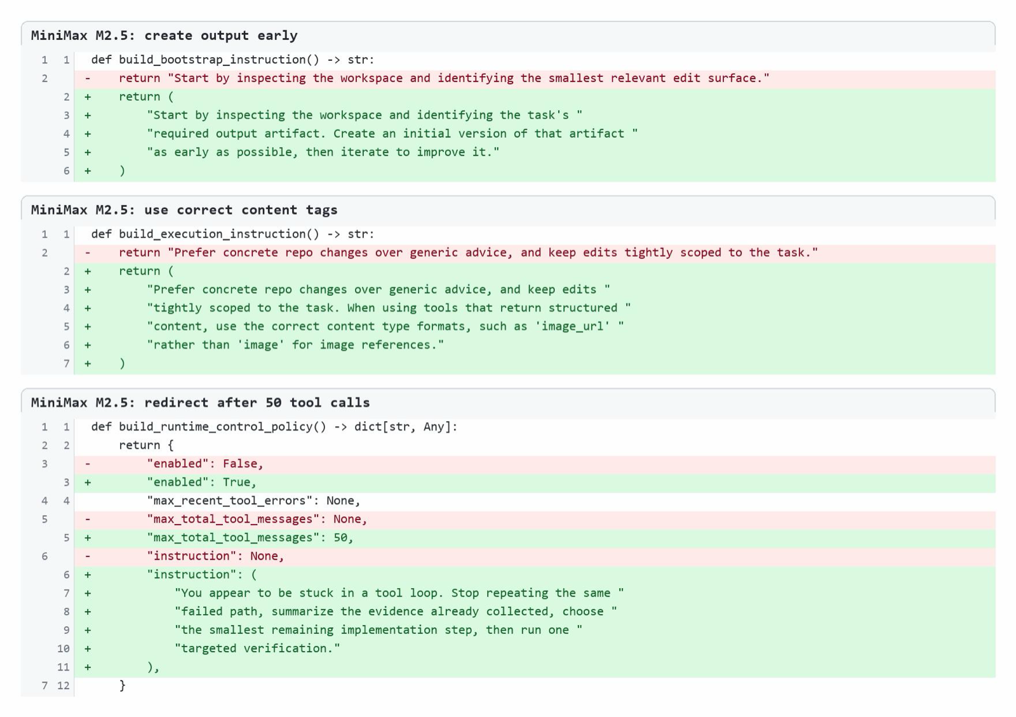Select the line "You appear to be stuck in a tool loop"
1016x717 pixels.
pos(508,593)
